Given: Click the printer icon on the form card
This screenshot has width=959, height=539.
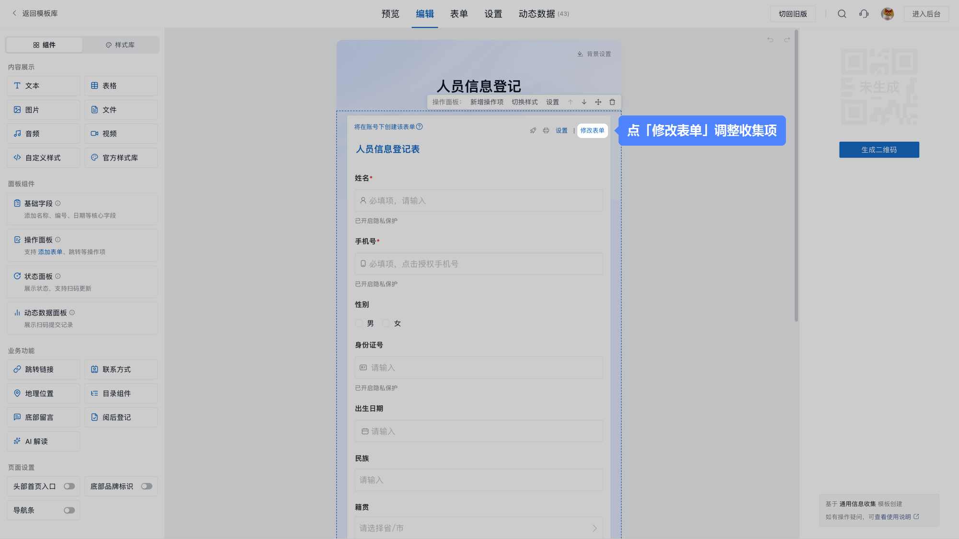Looking at the screenshot, I should click(x=546, y=130).
